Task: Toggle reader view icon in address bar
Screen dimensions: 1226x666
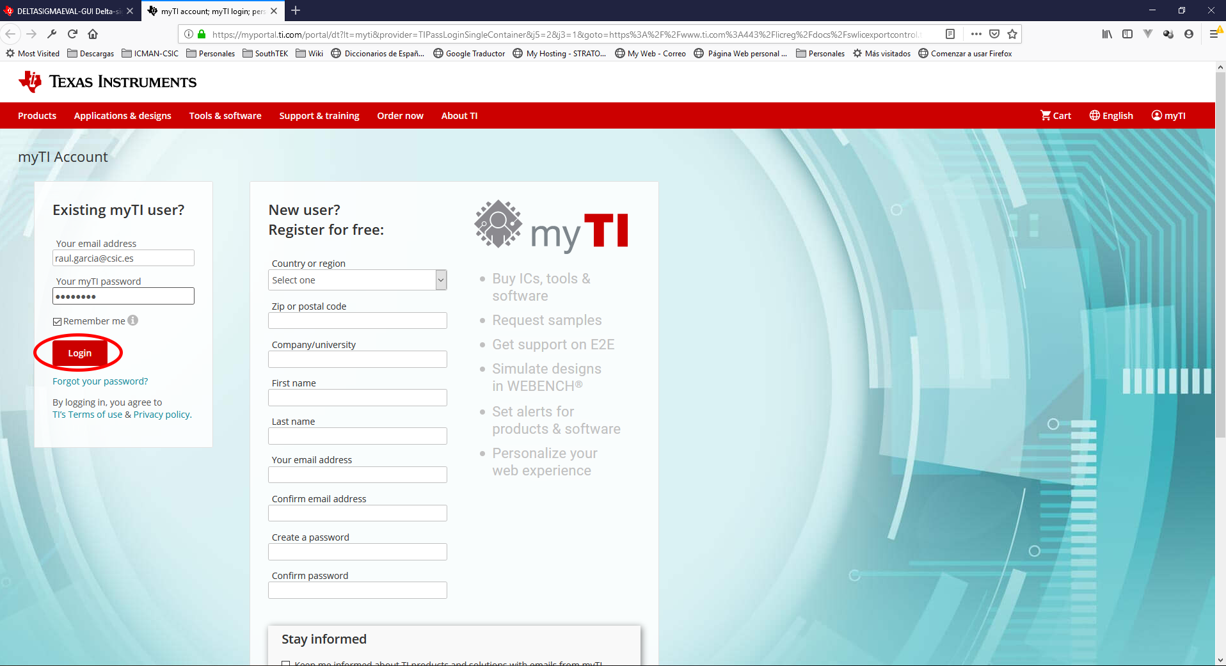Action: pyautogui.click(x=950, y=34)
